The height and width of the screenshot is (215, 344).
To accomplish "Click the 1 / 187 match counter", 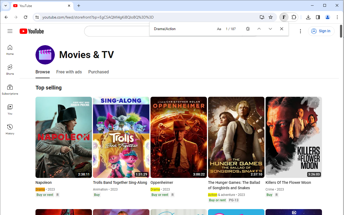I will tap(231, 29).
